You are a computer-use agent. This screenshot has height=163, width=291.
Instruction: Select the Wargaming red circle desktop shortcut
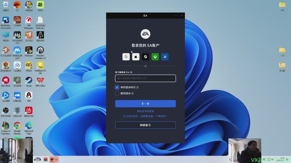[29, 22]
